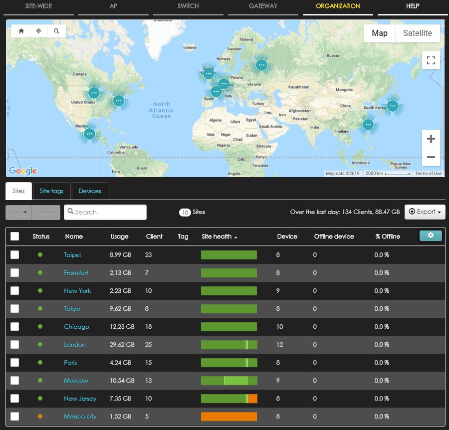Click the map home icon
This screenshot has height=430, width=449.
(21, 31)
